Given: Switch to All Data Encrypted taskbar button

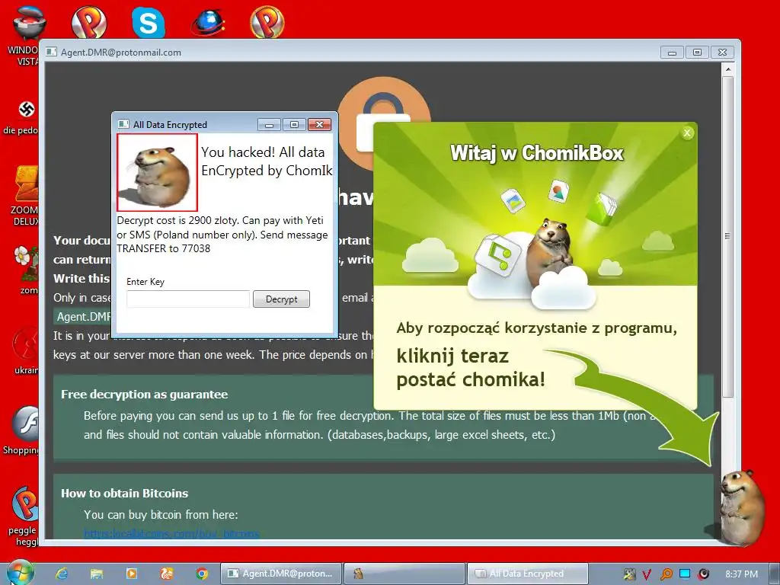Looking at the screenshot, I should [x=527, y=574].
